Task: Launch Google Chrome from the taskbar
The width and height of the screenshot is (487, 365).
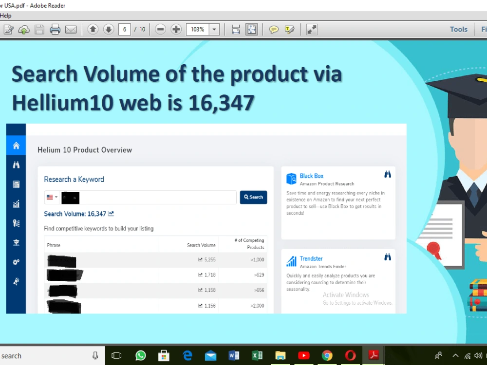Action: pyautogui.click(x=327, y=356)
